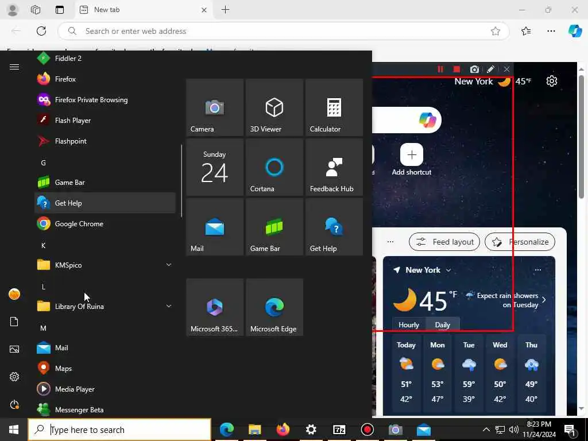The width and height of the screenshot is (588, 441).
Task: Focus the taskbar search box
Action: click(119, 430)
